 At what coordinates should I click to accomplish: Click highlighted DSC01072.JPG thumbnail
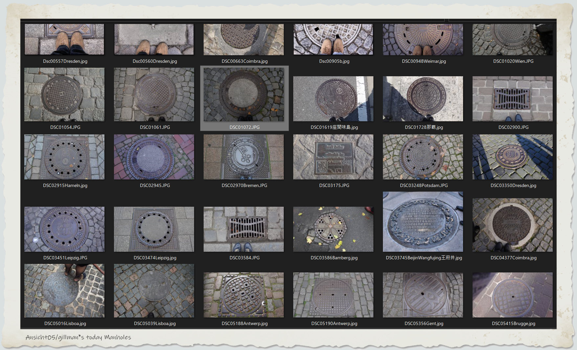pyautogui.click(x=244, y=95)
